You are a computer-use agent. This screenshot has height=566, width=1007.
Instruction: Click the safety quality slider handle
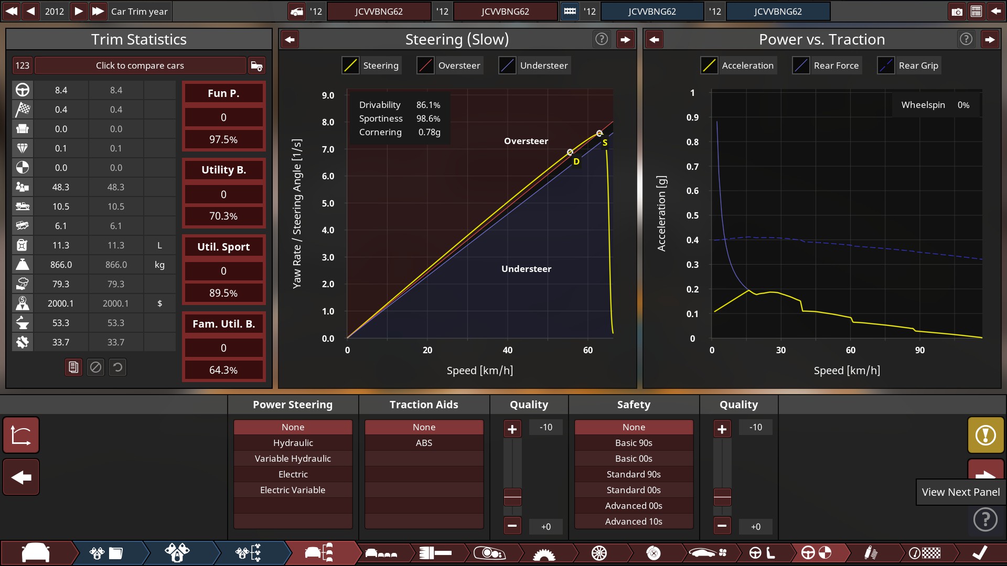[x=722, y=496]
